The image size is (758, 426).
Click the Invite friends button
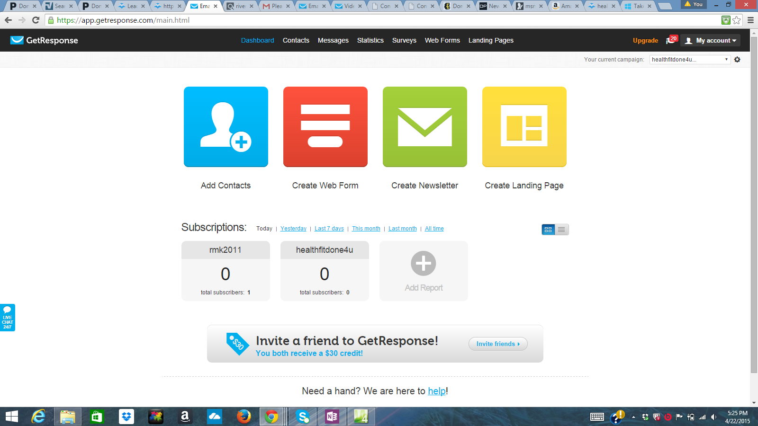(x=498, y=344)
